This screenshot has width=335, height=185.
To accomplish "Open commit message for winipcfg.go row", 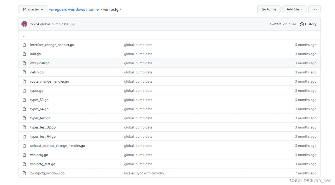I will click(x=138, y=155).
